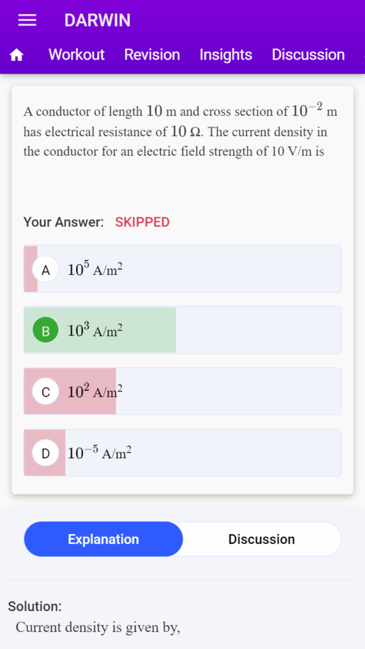Screen dimensions: 365x649
Task: Show the Explanation section
Action: (103, 539)
